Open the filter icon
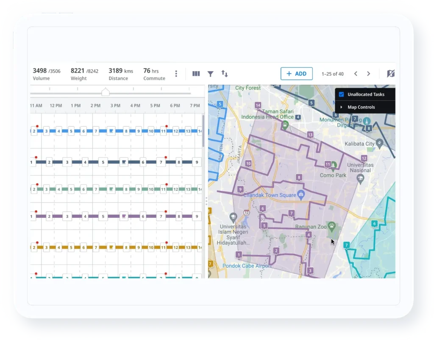Viewport: 434px width, 340px height. point(210,74)
